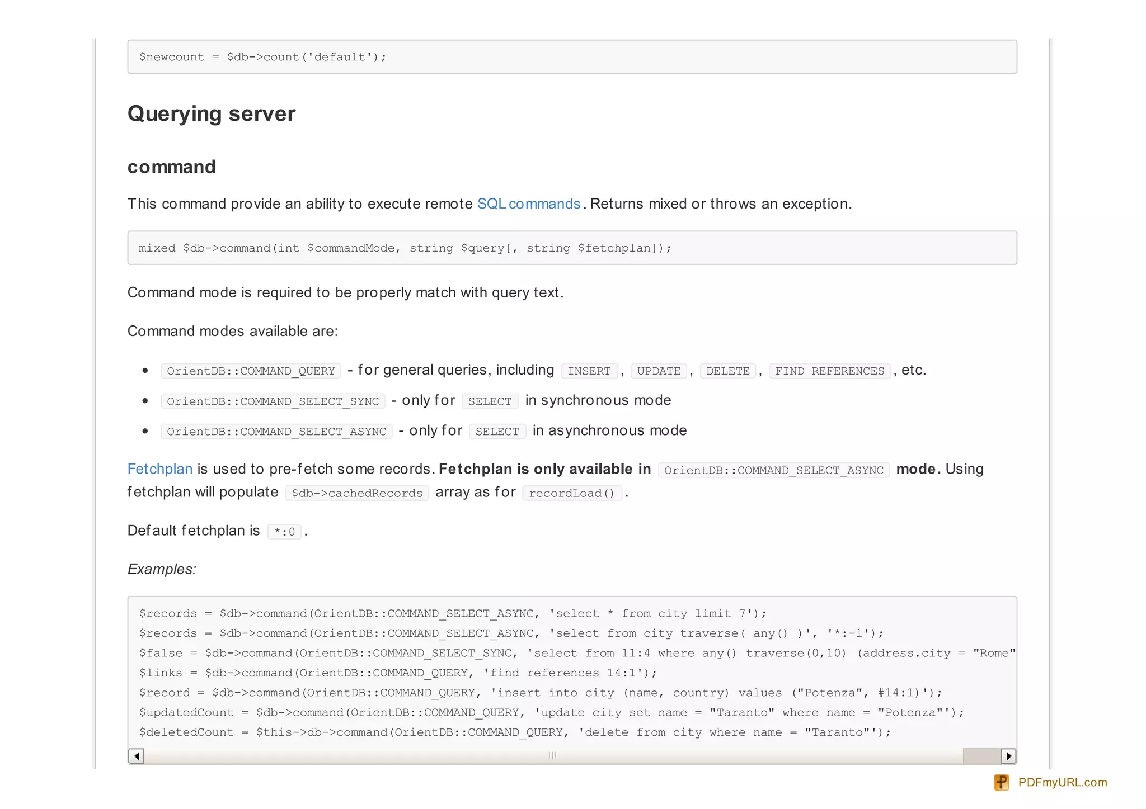Click the command subheading
The height and width of the screenshot is (809, 1146).
coord(171,167)
